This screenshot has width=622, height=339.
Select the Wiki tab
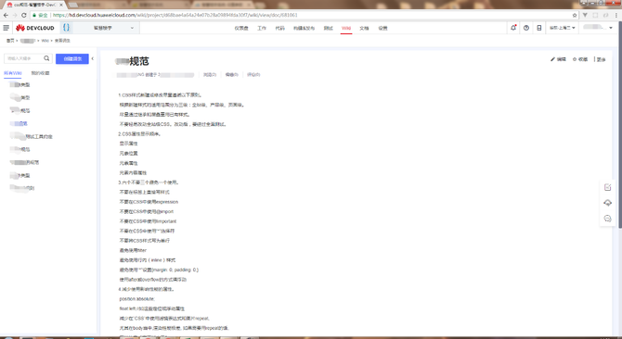coord(346,28)
